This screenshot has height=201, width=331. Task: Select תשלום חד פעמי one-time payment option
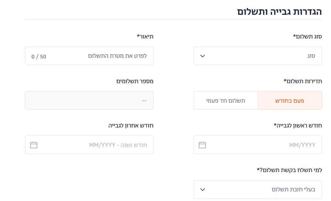(225, 100)
